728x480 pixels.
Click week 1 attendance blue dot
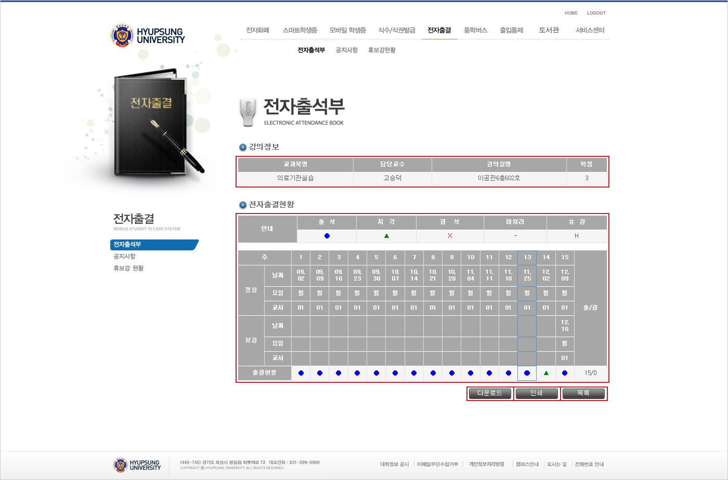(x=301, y=373)
